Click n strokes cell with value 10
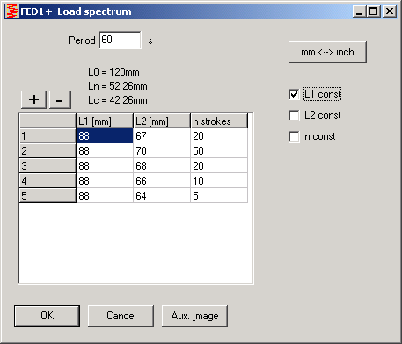Viewport: 402px width, 344px height. [x=219, y=180]
